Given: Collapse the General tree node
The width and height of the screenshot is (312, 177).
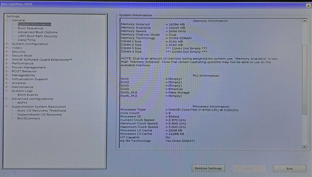Looking at the screenshot, I should (7, 20).
